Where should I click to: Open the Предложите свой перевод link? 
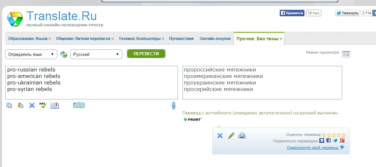313,148
